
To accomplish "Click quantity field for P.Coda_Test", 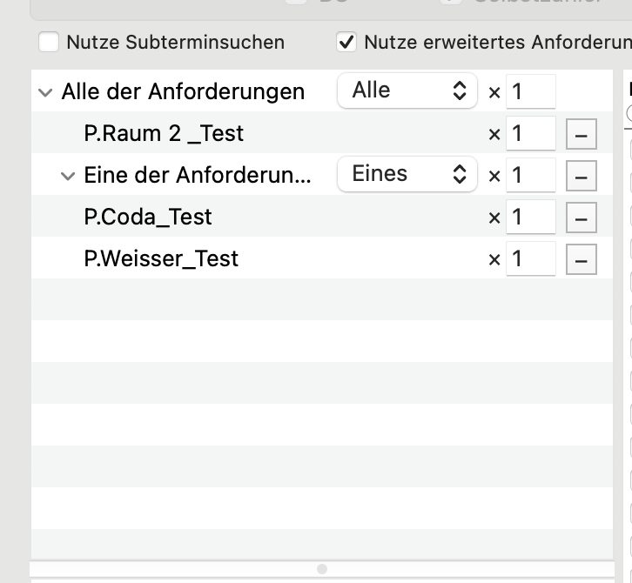I will click(531, 218).
